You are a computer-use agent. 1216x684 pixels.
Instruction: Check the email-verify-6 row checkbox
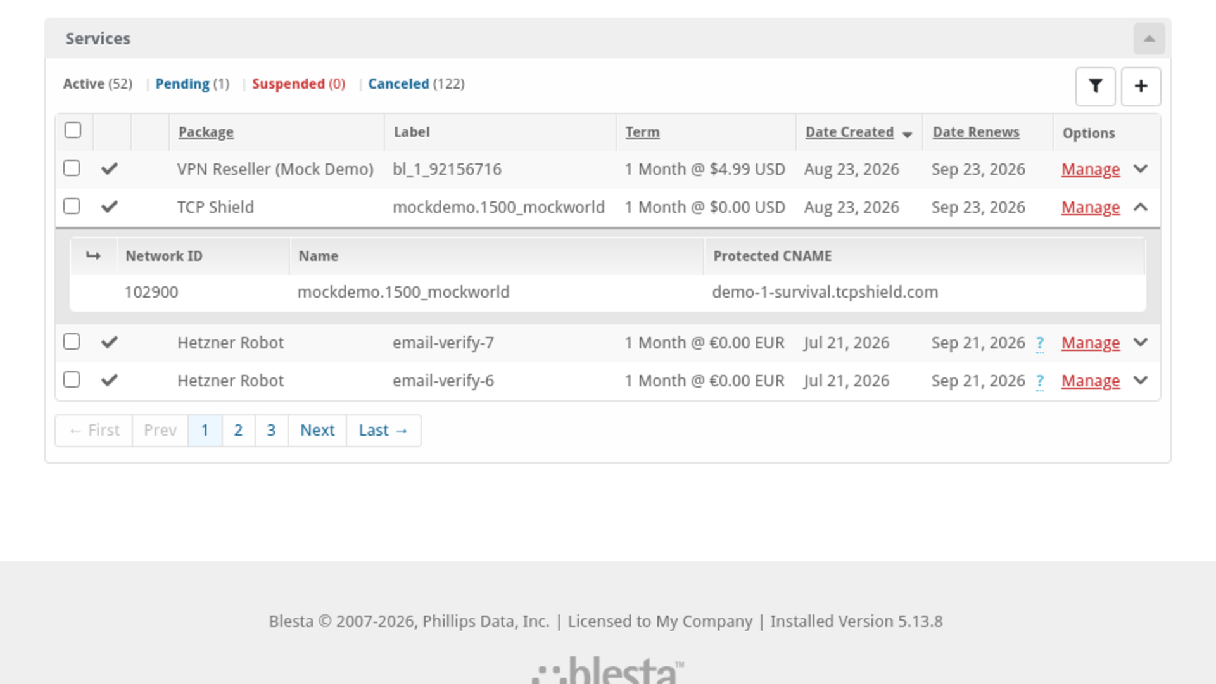[x=72, y=379]
